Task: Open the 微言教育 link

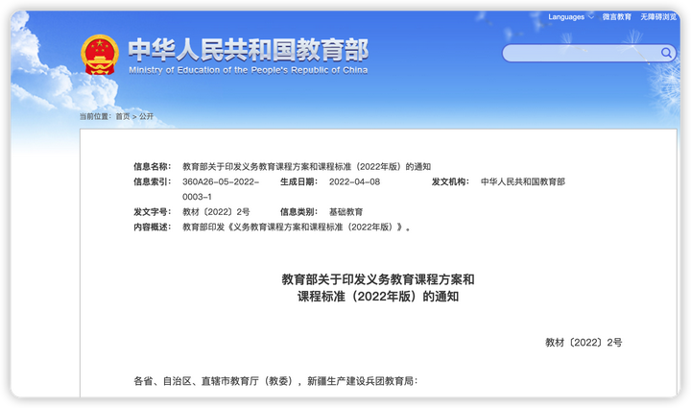Action: [617, 17]
